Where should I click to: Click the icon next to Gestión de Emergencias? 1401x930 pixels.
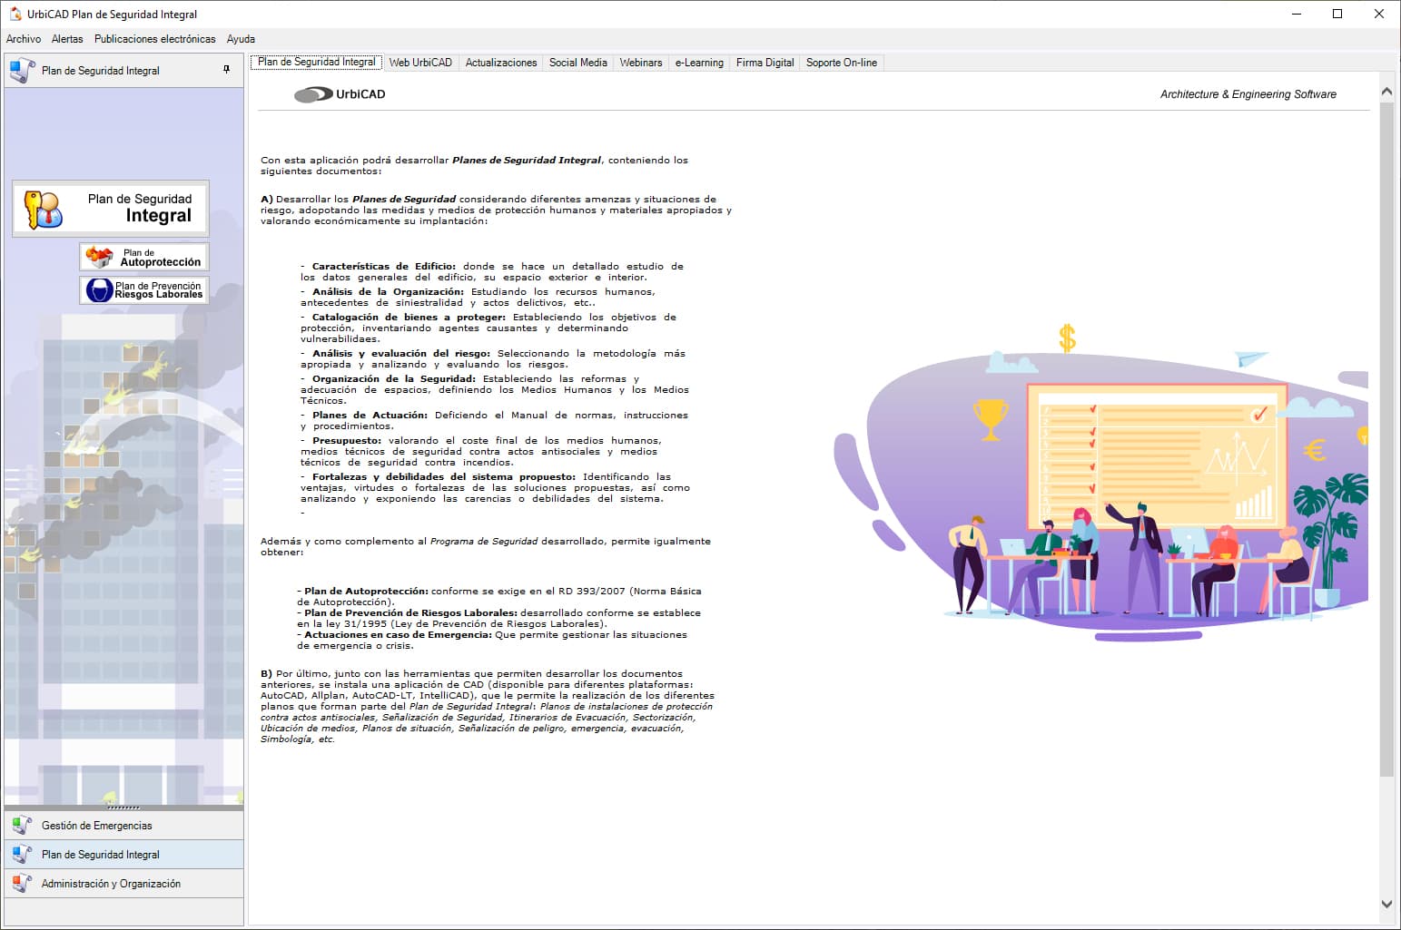(x=22, y=826)
